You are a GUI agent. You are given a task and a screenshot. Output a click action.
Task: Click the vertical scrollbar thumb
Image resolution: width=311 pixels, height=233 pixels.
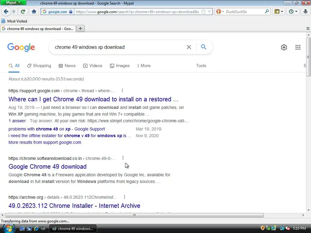point(308,57)
